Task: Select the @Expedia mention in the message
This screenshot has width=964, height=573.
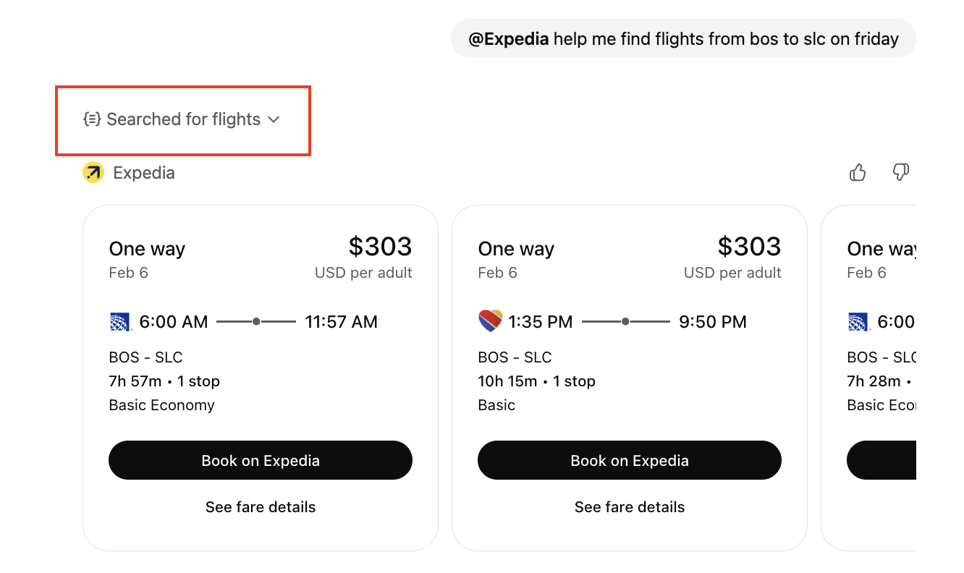Action: click(507, 38)
